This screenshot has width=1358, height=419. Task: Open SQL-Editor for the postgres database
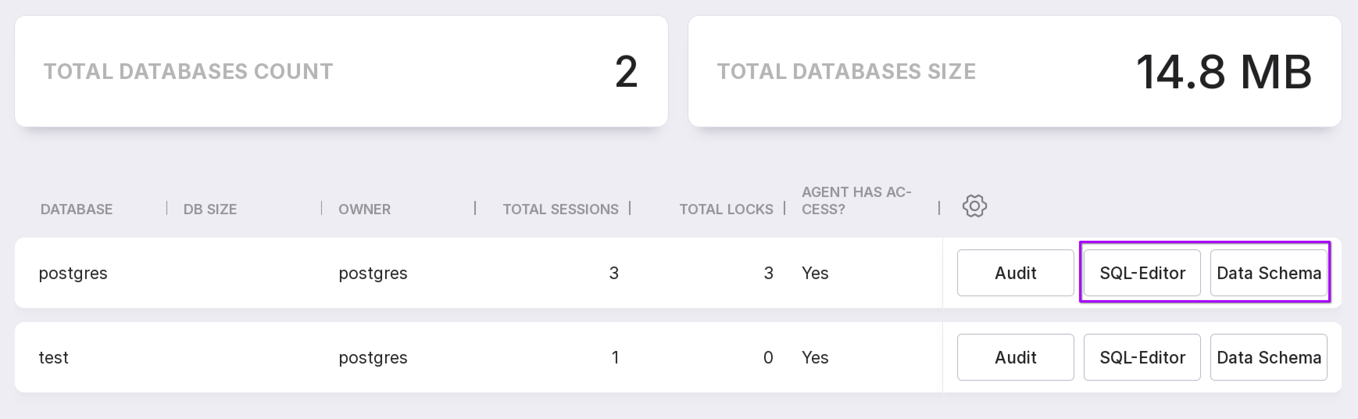pyautogui.click(x=1142, y=273)
